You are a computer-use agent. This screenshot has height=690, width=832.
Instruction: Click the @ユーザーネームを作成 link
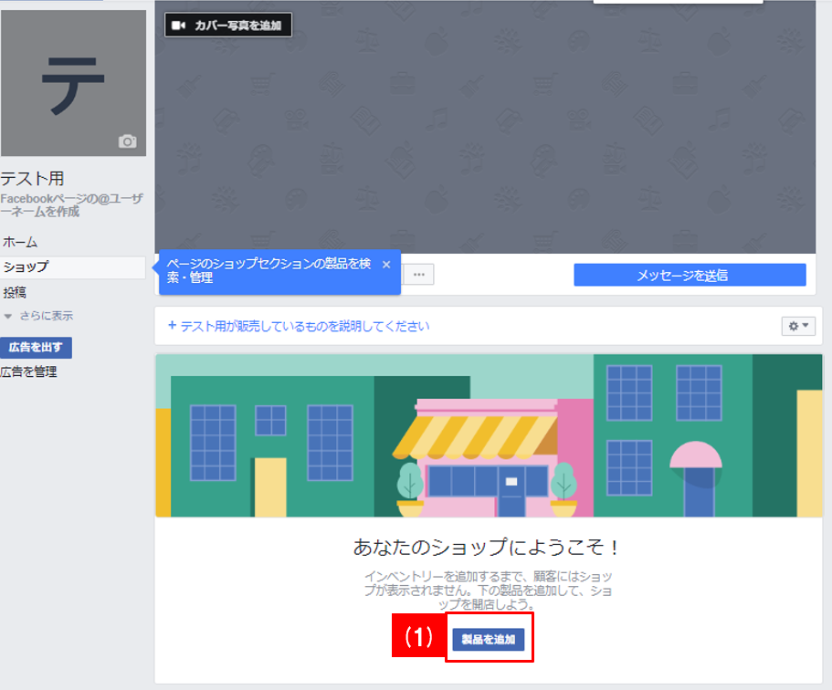[x=71, y=205]
